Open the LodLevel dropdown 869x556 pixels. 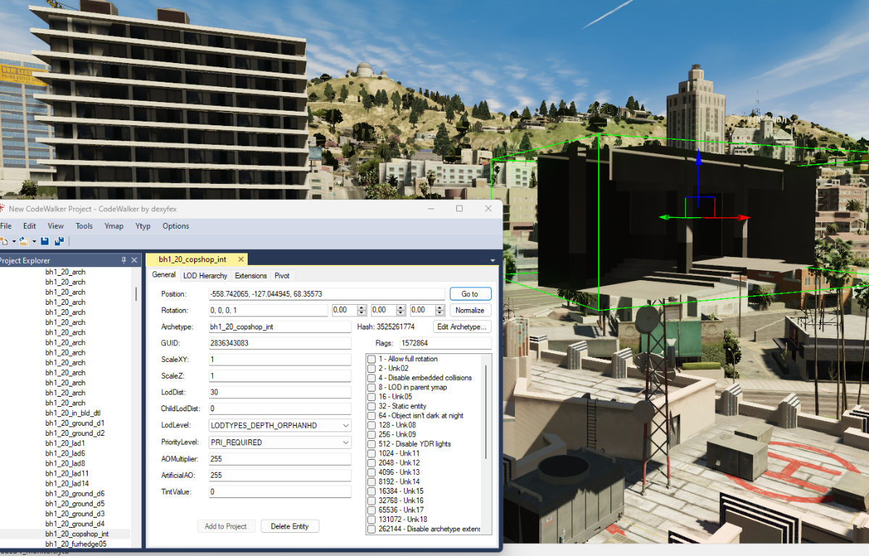coord(345,426)
